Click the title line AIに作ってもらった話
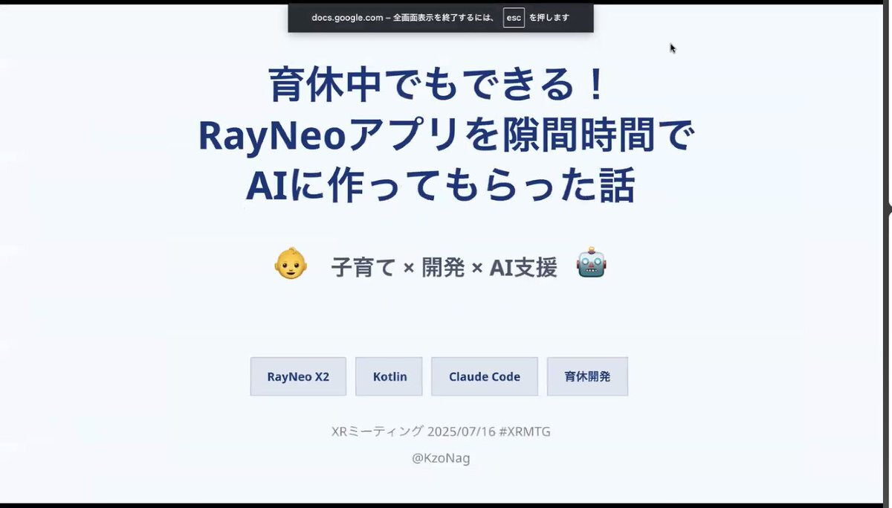The image size is (892, 508). [441, 187]
